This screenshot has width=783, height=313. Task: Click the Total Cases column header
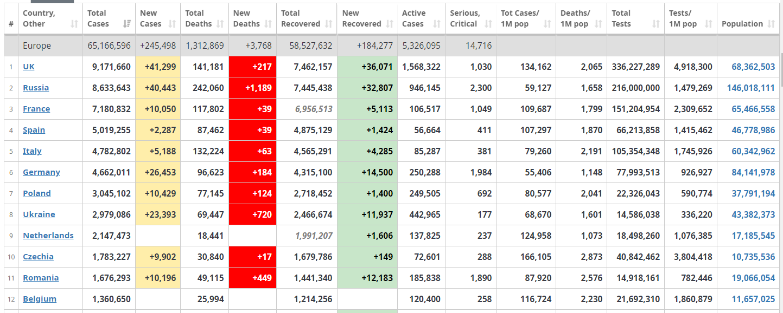(x=109, y=19)
